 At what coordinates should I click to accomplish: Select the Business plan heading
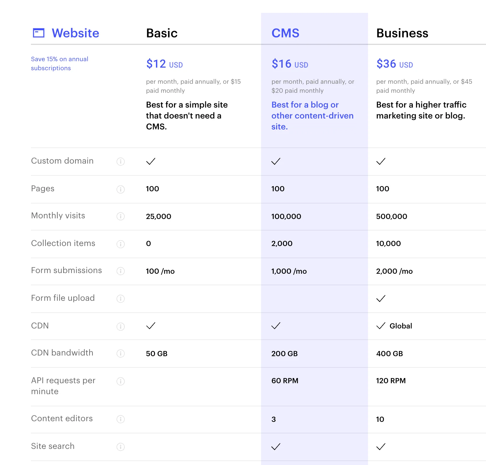[x=402, y=33]
